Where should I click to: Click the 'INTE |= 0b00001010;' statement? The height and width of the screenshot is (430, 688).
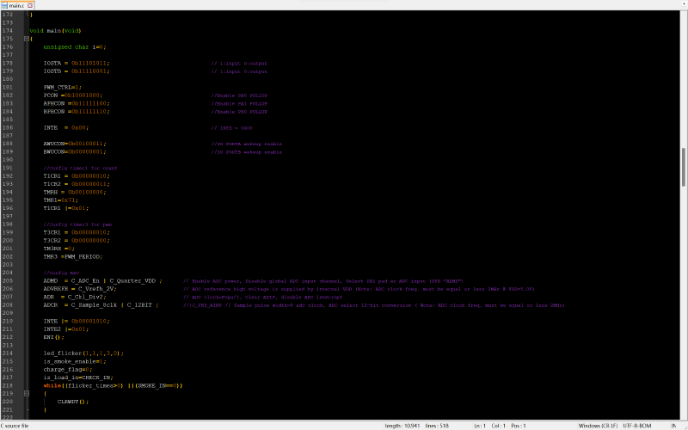[x=77, y=321]
